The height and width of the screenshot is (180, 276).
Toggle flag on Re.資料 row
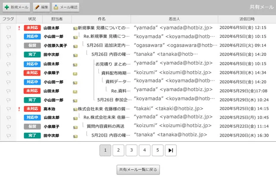(x=9, y=91)
